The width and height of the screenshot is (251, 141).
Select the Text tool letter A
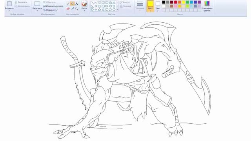click(76, 4)
